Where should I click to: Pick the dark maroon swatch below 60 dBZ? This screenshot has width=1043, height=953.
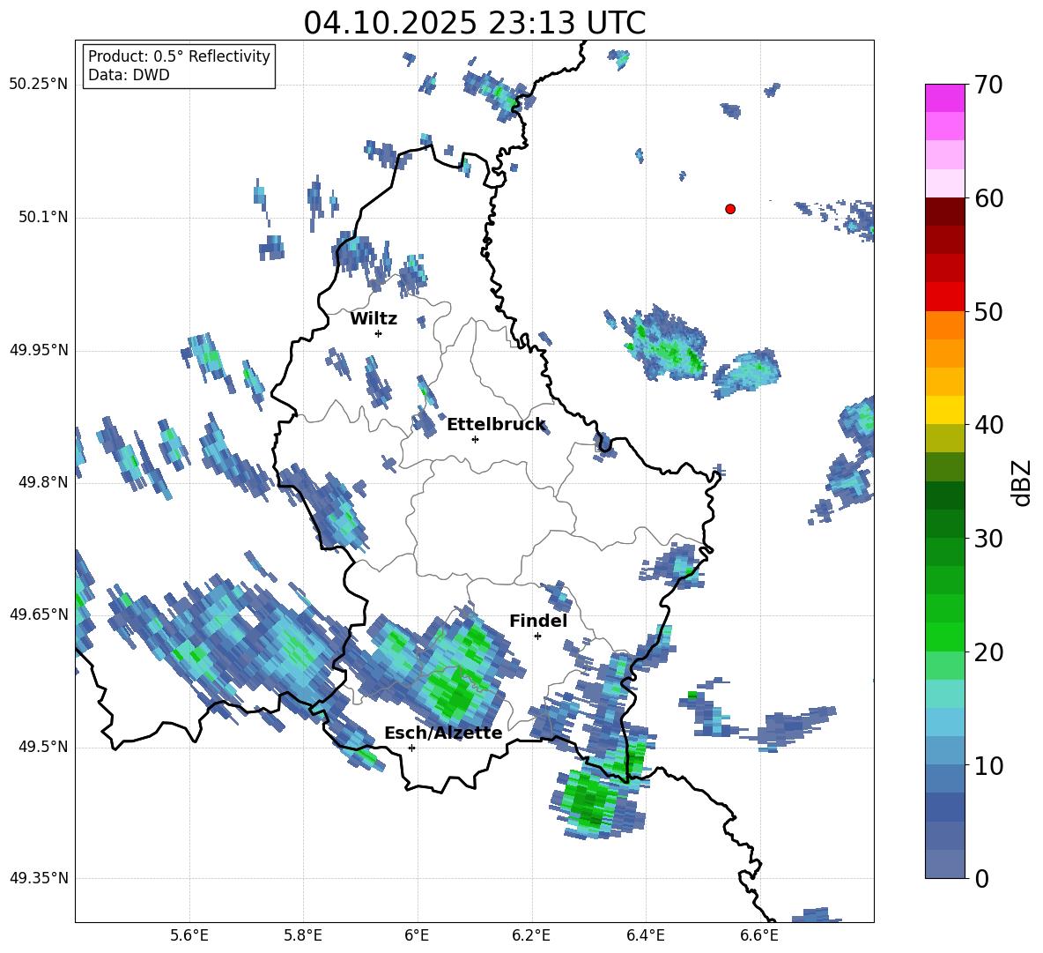click(x=945, y=212)
